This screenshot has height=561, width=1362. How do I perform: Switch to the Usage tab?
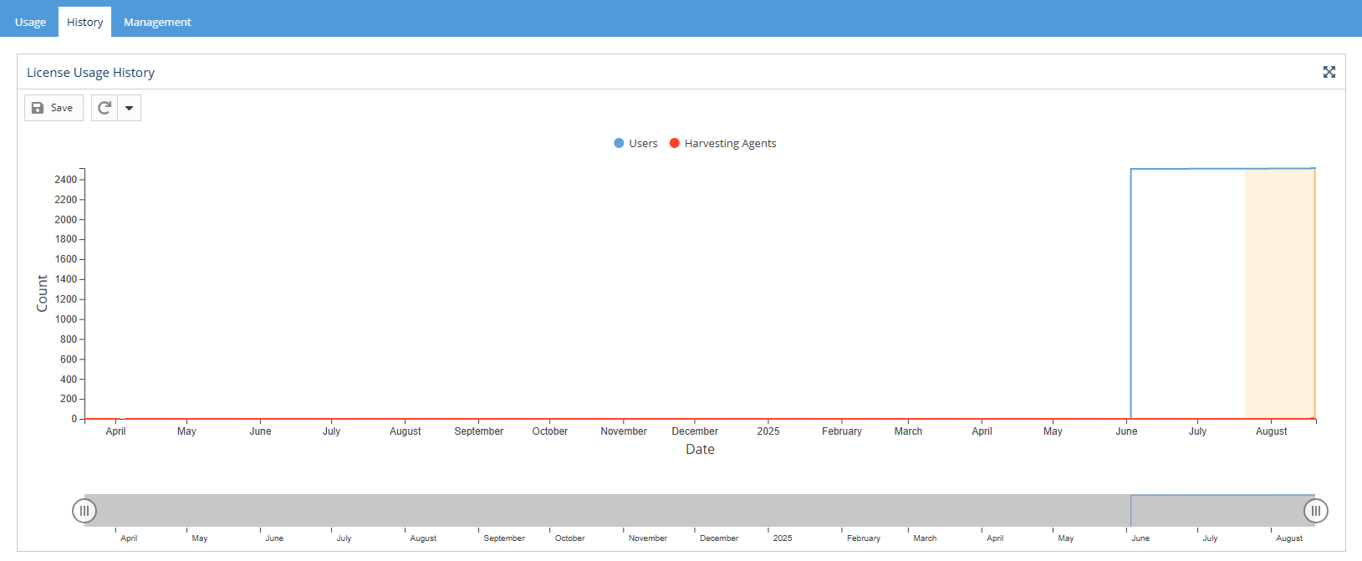30,22
